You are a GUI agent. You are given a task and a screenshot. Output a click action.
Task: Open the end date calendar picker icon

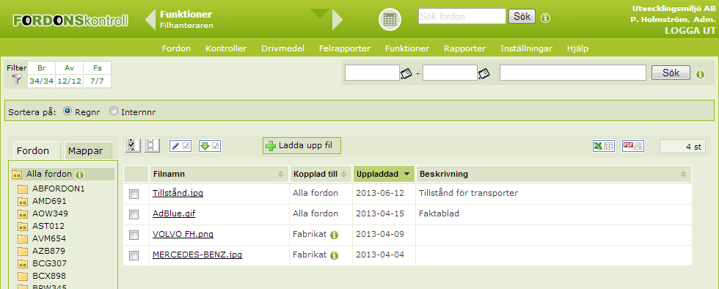484,73
